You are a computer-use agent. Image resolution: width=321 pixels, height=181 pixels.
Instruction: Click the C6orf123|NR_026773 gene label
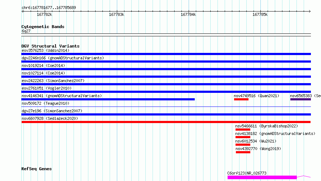pyautogui.click(x=247, y=173)
